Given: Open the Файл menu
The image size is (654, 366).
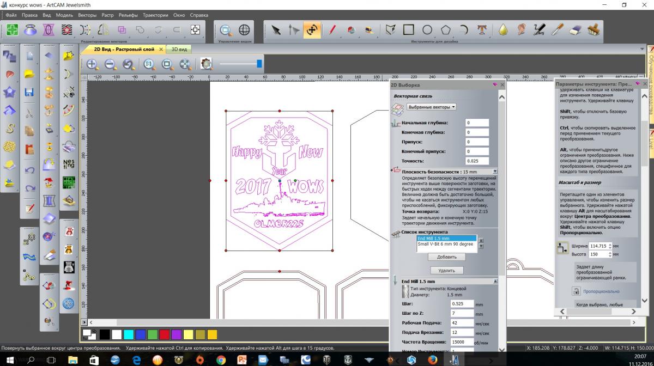Looking at the screenshot, I should (x=11, y=15).
